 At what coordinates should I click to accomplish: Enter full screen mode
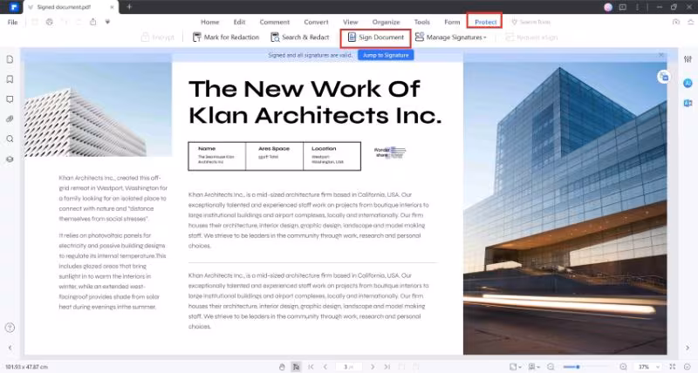tap(672, 367)
